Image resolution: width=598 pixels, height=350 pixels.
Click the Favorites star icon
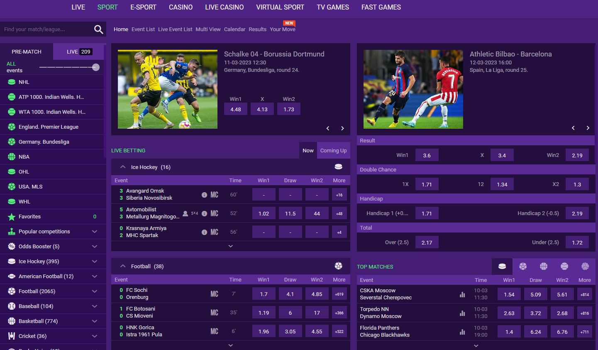12,217
